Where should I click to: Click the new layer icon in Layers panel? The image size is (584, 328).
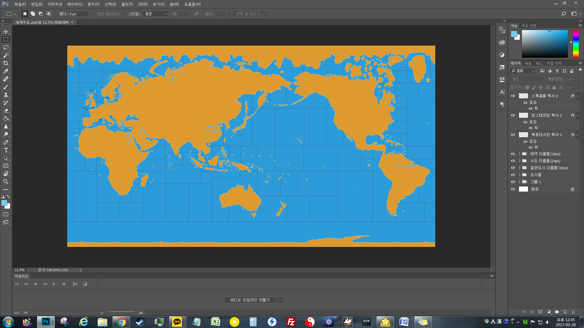click(x=565, y=312)
